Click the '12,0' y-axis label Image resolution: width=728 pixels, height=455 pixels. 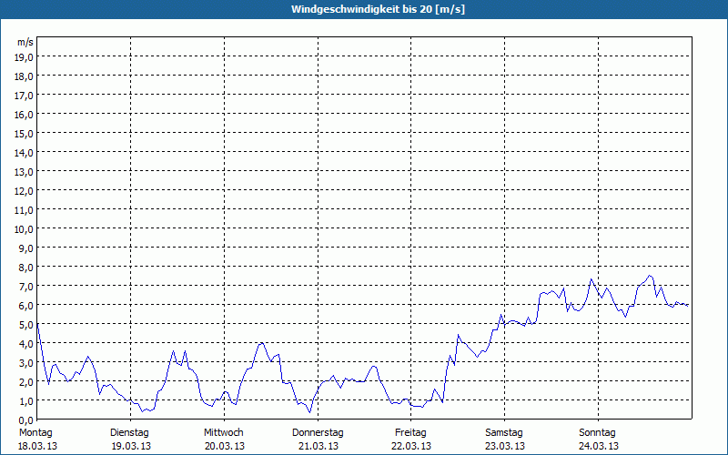[25, 191]
